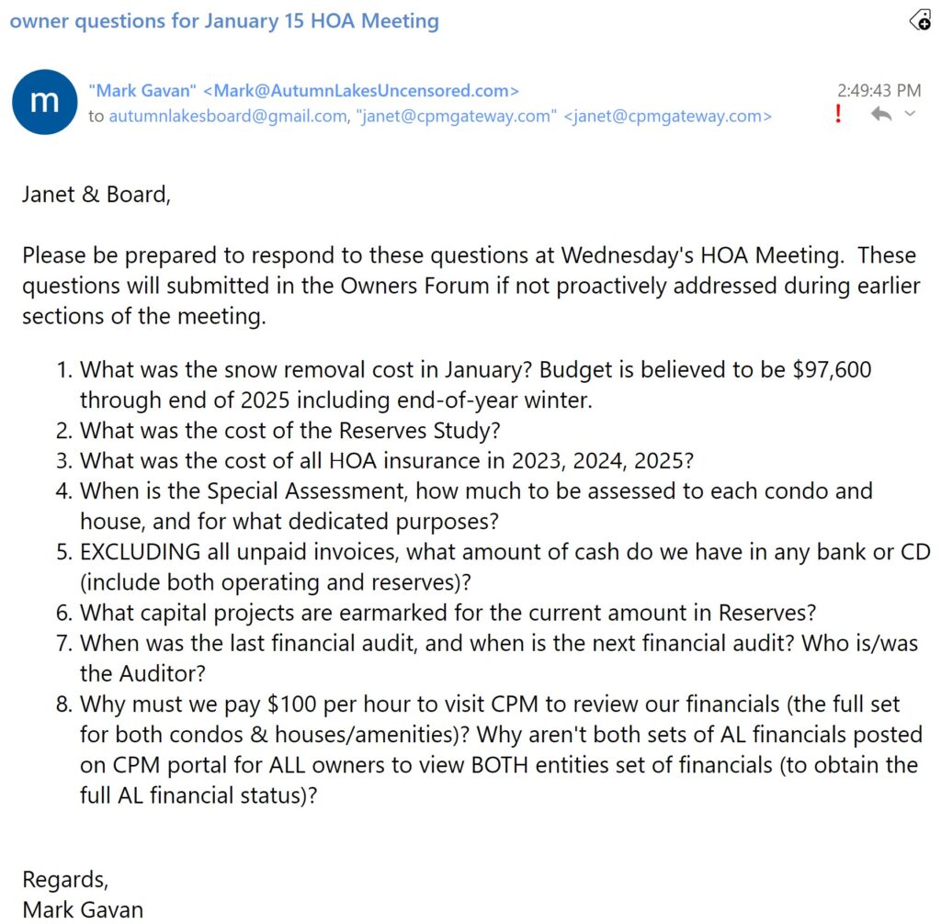The height and width of the screenshot is (924, 941).
Task: Expand the more actions chevron beside reply
Action: pyautogui.click(x=910, y=114)
